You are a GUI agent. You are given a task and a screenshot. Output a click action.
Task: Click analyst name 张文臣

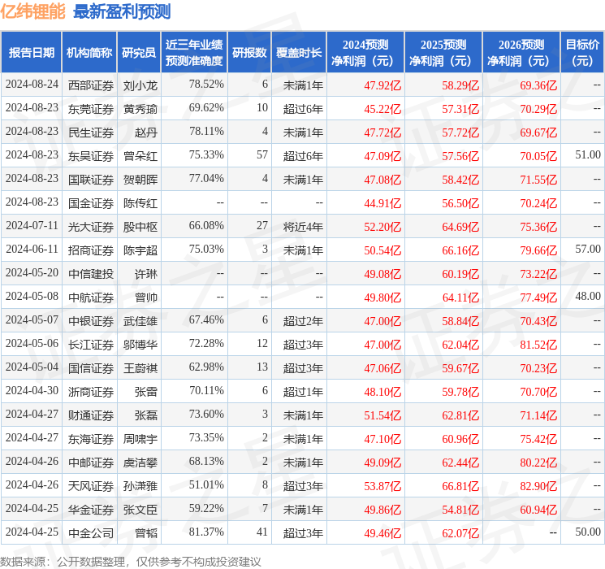140,510
